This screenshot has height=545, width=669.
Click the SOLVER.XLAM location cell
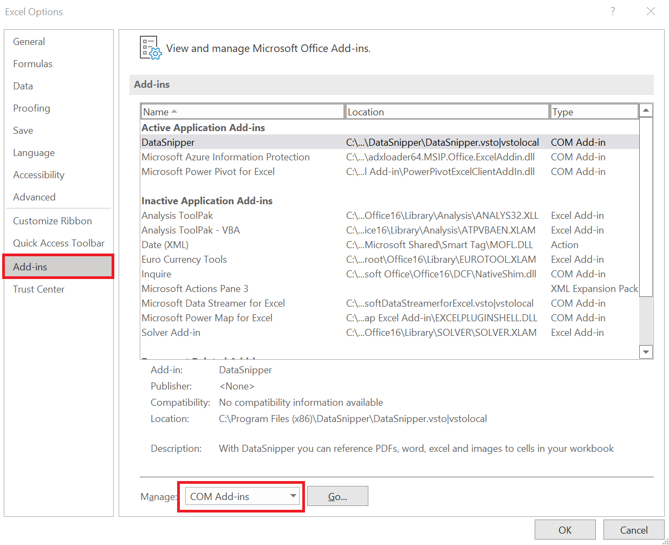pos(441,332)
